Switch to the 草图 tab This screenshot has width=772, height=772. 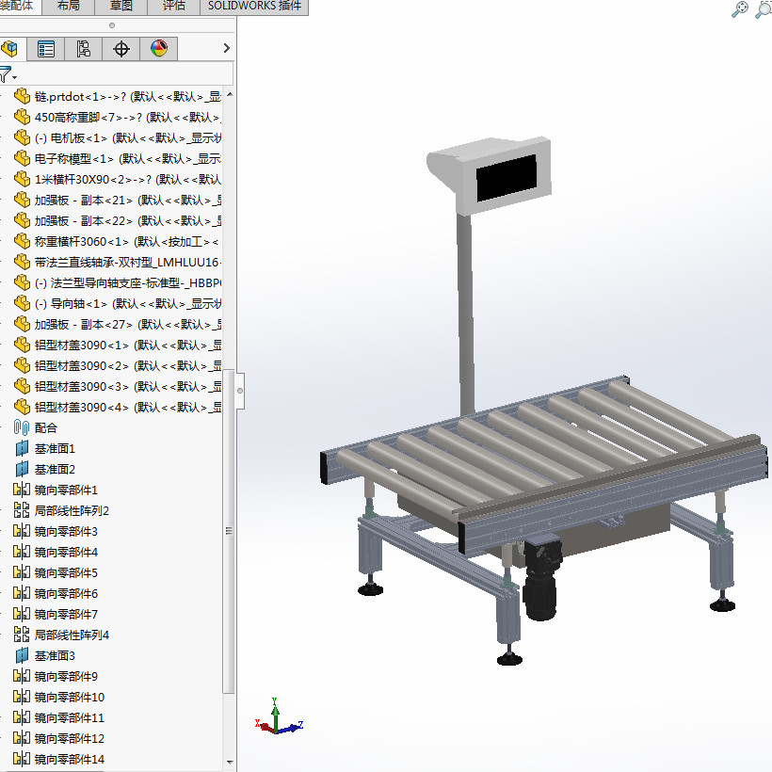(x=121, y=7)
